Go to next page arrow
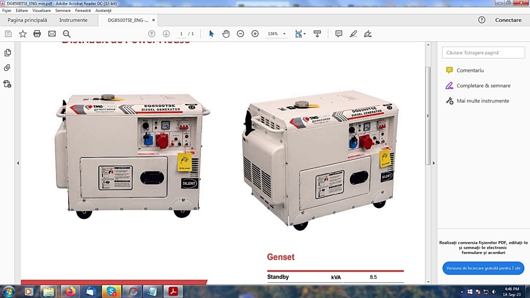The width and height of the screenshot is (530, 298). click(x=166, y=34)
